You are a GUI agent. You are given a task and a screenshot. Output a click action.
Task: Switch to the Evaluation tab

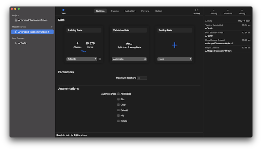click(x=130, y=11)
